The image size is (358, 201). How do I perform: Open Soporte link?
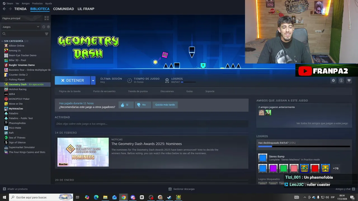pos(210,91)
